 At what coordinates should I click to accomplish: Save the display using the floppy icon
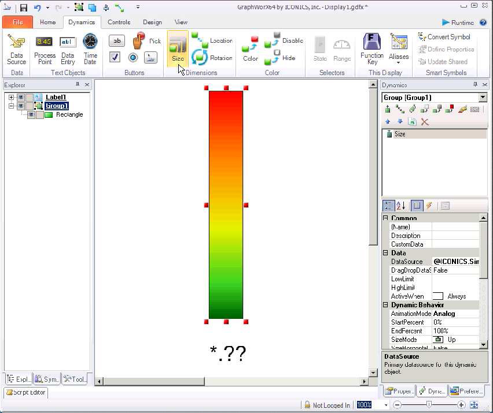(23, 8)
